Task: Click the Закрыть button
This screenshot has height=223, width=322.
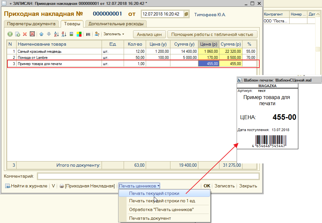Action: pyautogui.click(x=248, y=186)
